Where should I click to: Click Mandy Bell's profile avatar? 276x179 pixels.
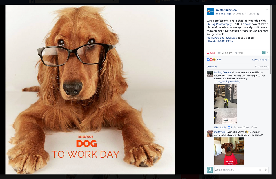point(210,133)
